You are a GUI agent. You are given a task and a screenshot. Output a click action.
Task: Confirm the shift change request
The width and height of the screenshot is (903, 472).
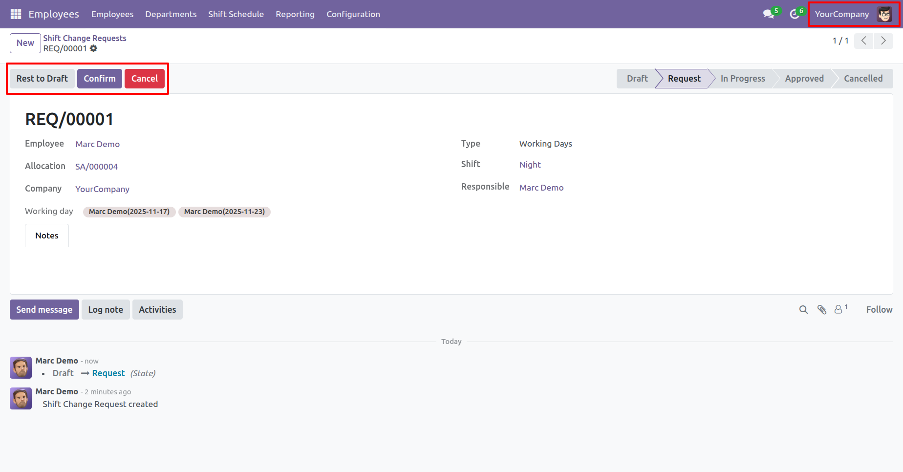pyautogui.click(x=100, y=79)
